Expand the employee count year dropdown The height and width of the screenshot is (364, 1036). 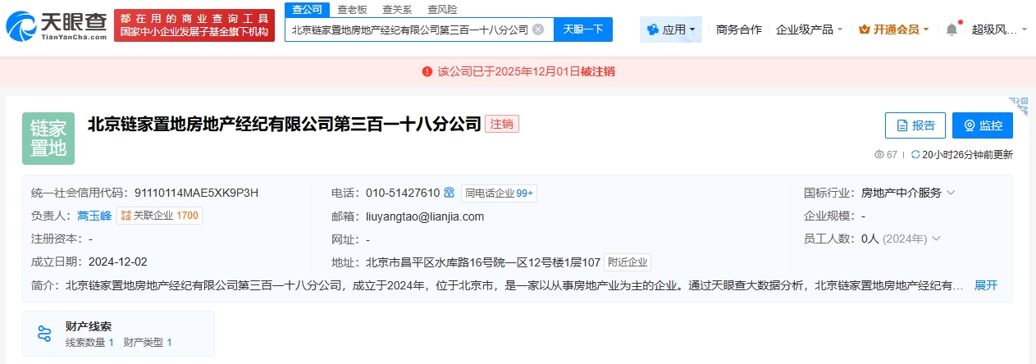coord(936,239)
